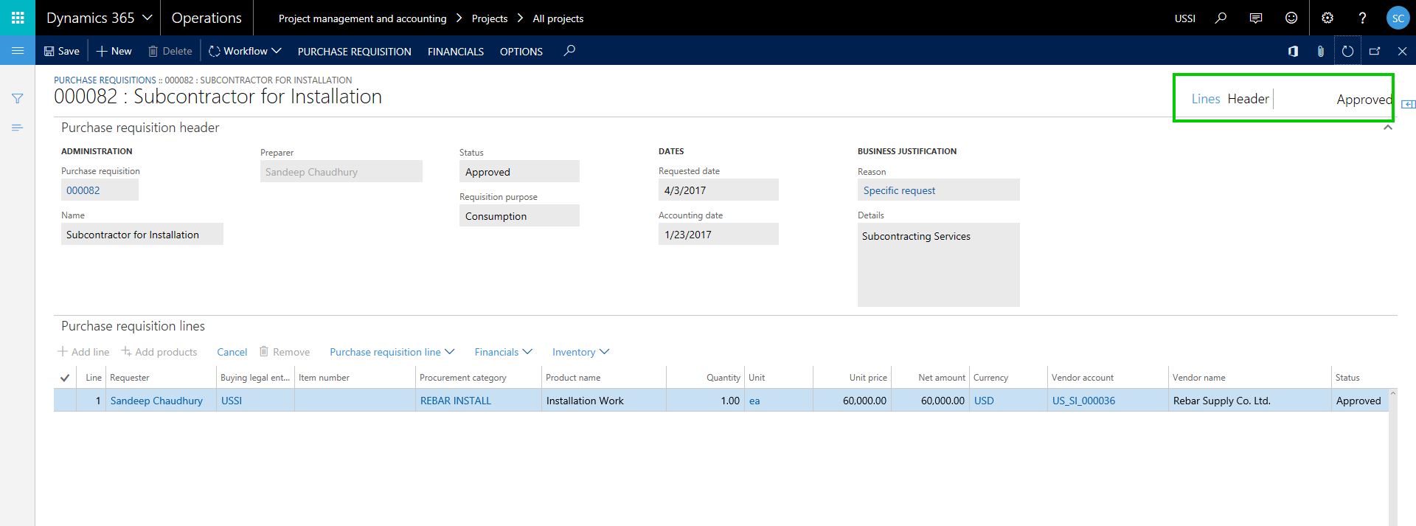The image size is (1416, 526).
Task: Refresh the page using refresh icon
Action: tap(1347, 51)
